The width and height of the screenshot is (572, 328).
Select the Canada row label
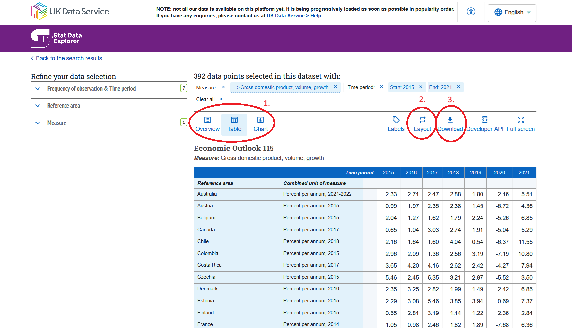[206, 230]
